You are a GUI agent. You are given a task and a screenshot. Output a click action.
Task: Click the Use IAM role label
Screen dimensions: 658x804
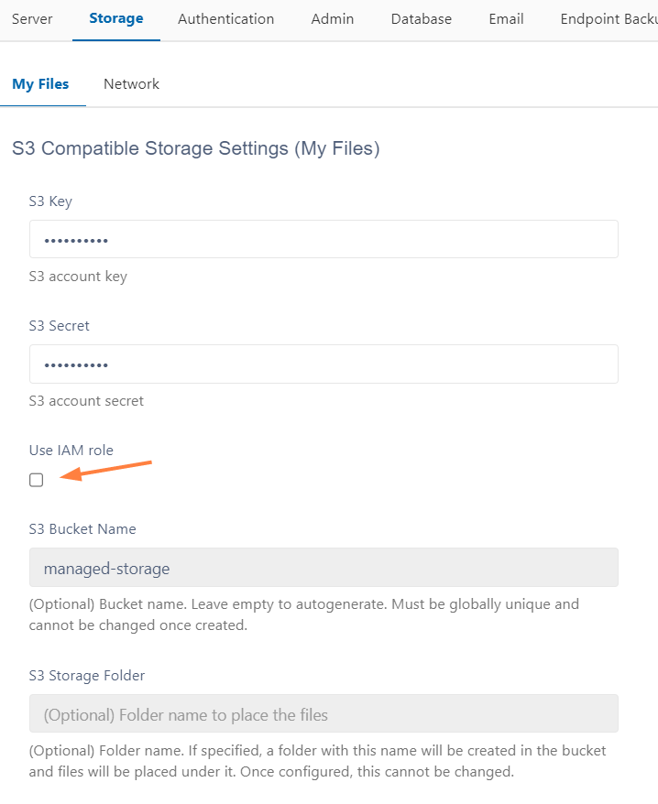(71, 451)
